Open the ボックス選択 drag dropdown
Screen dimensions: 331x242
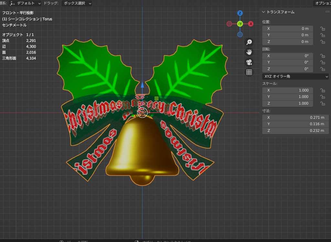coord(77,3)
